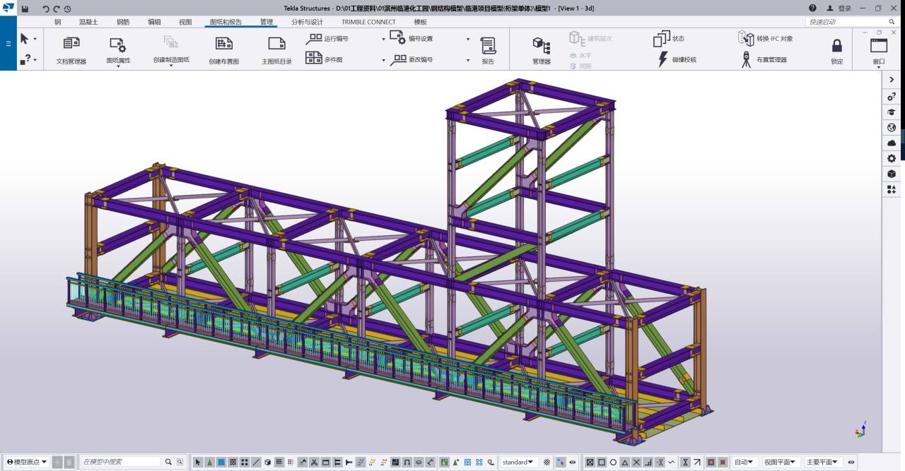
Task: Open the 文档管理器 document manager
Action: (x=71, y=50)
